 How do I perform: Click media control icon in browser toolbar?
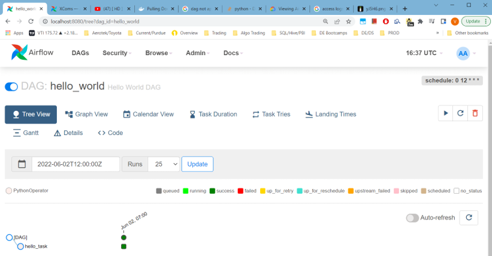tap(432, 22)
